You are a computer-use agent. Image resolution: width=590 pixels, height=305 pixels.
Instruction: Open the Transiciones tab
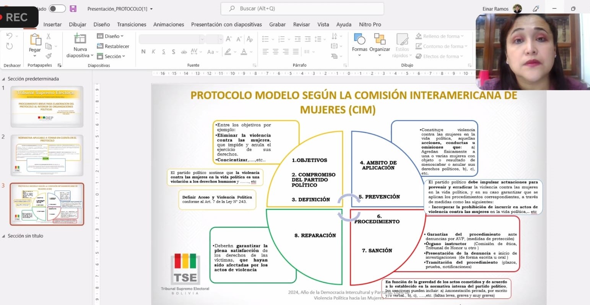(x=132, y=24)
